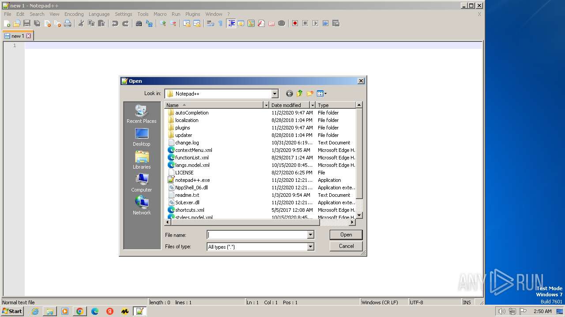Open Google Chrome from the taskbar

coord(80,311)
